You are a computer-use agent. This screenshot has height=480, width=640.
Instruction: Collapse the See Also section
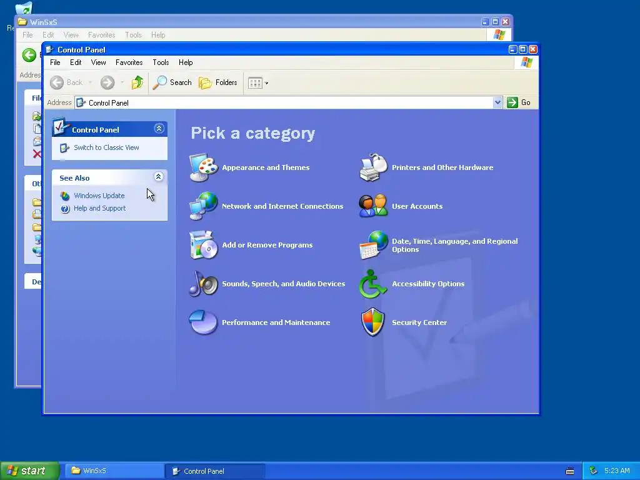[x=158, y=176]
